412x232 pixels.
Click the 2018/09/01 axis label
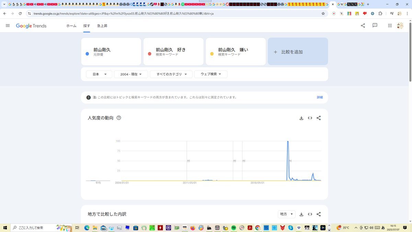pyautogui.click(x=257, y=183)
